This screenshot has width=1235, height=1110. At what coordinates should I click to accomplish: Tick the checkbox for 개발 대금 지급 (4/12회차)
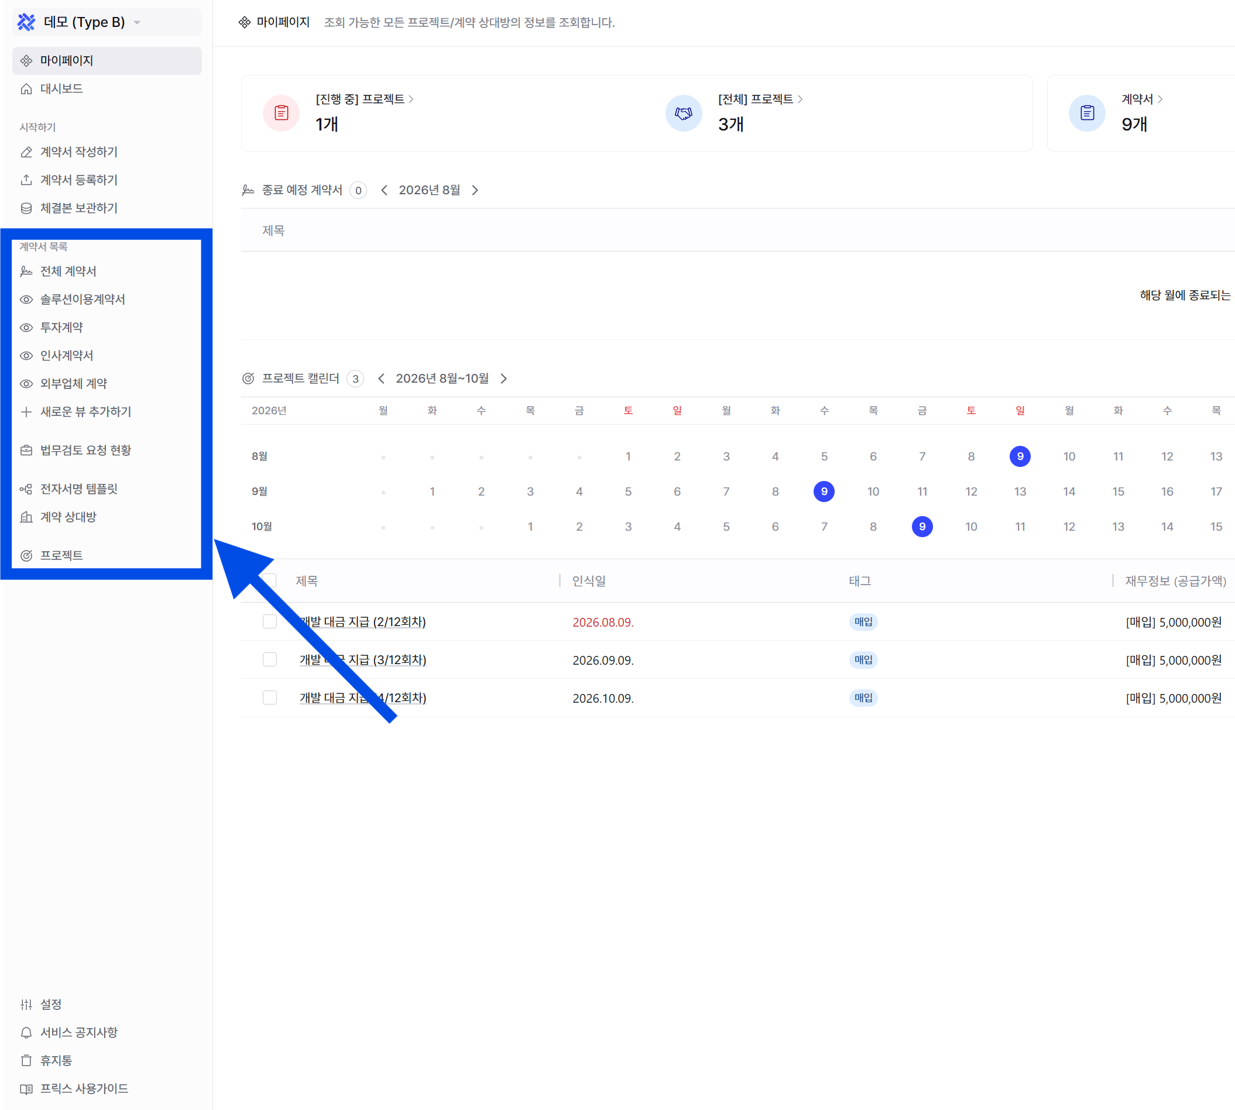pyautogui.click(x=270, y=697)
